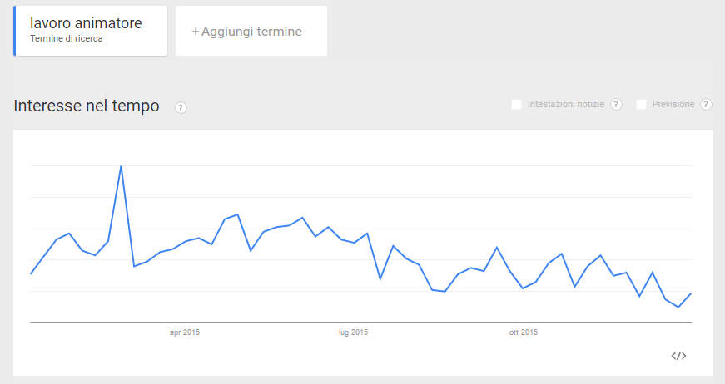The height and width of the screenshot is (384, 725).
Task: Toggle the Previsione checkbox
Action: pyautogui.click(x=641, y=104)
